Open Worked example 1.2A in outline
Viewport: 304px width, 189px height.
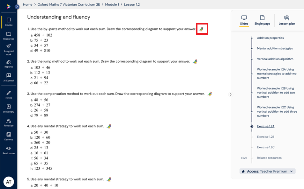tap(277, 73)
